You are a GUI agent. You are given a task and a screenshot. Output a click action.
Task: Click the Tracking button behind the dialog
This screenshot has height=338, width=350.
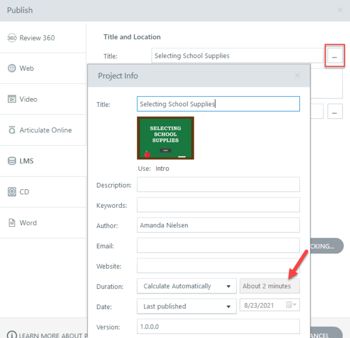pyautogui.click(x=327, y=246)
